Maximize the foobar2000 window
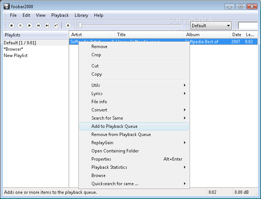Image resolution: width=261 pixels, height=199 pixels. [x=241, y=6]
